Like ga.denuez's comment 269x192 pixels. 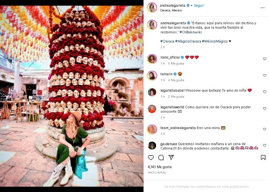[264, 145]
